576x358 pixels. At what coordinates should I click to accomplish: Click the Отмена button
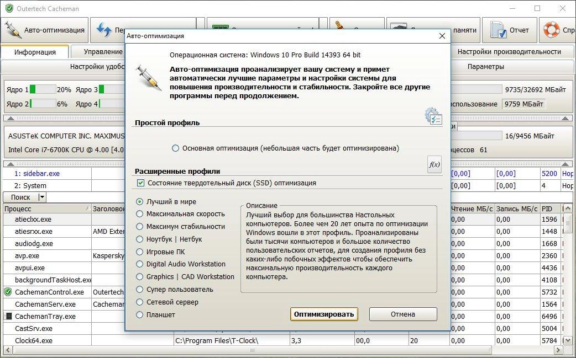pos(403,314)
